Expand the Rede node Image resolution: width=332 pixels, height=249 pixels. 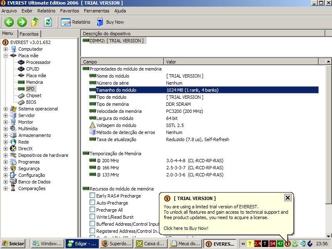point(5,142)
